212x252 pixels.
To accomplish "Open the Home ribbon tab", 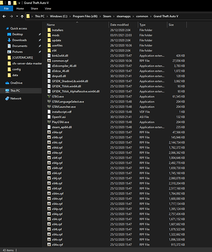I will tap(20, 9).
